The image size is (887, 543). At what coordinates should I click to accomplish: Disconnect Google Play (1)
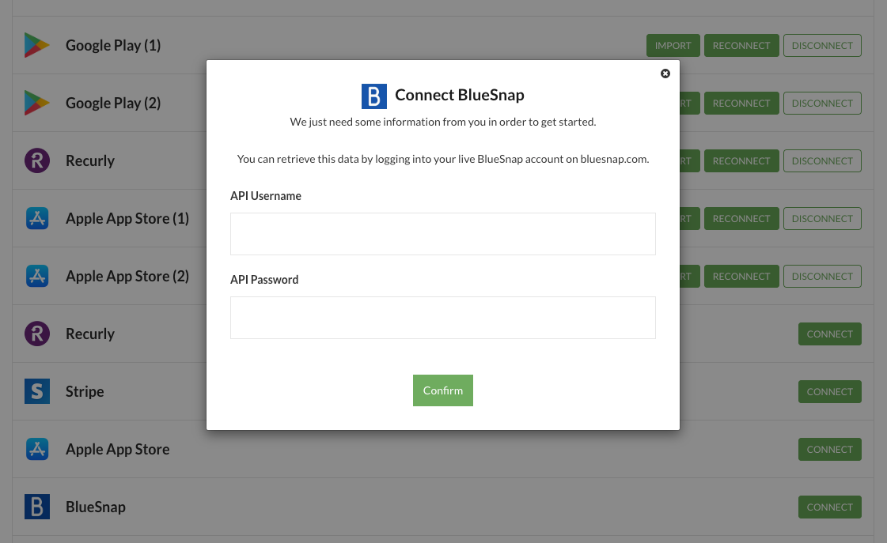tap(822, 45)
